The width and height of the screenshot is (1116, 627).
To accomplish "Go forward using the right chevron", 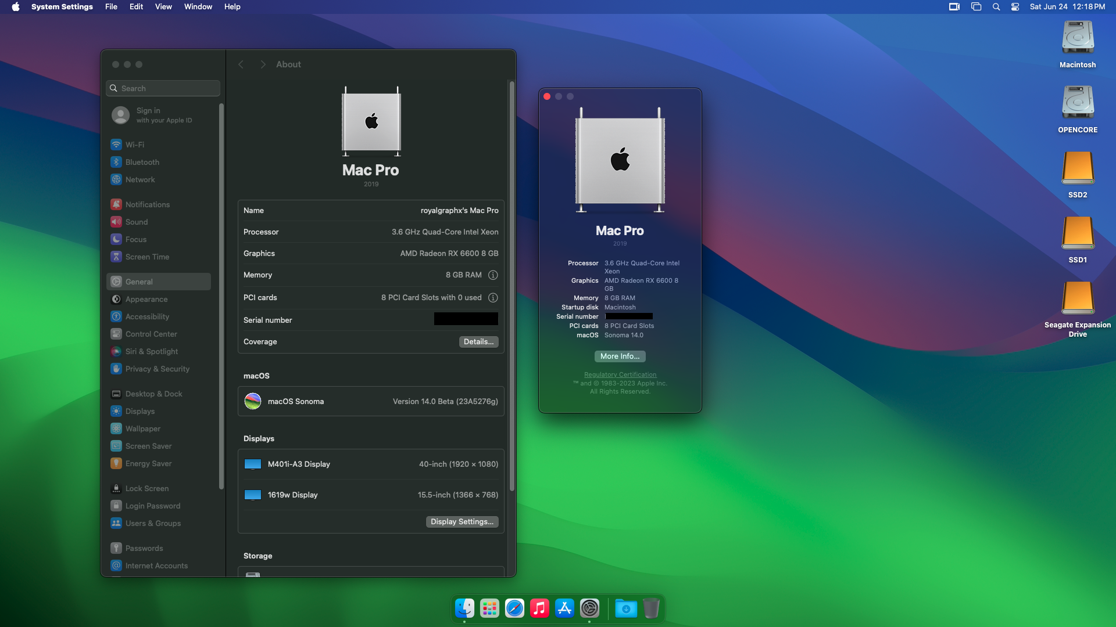I will click(263, 64).
